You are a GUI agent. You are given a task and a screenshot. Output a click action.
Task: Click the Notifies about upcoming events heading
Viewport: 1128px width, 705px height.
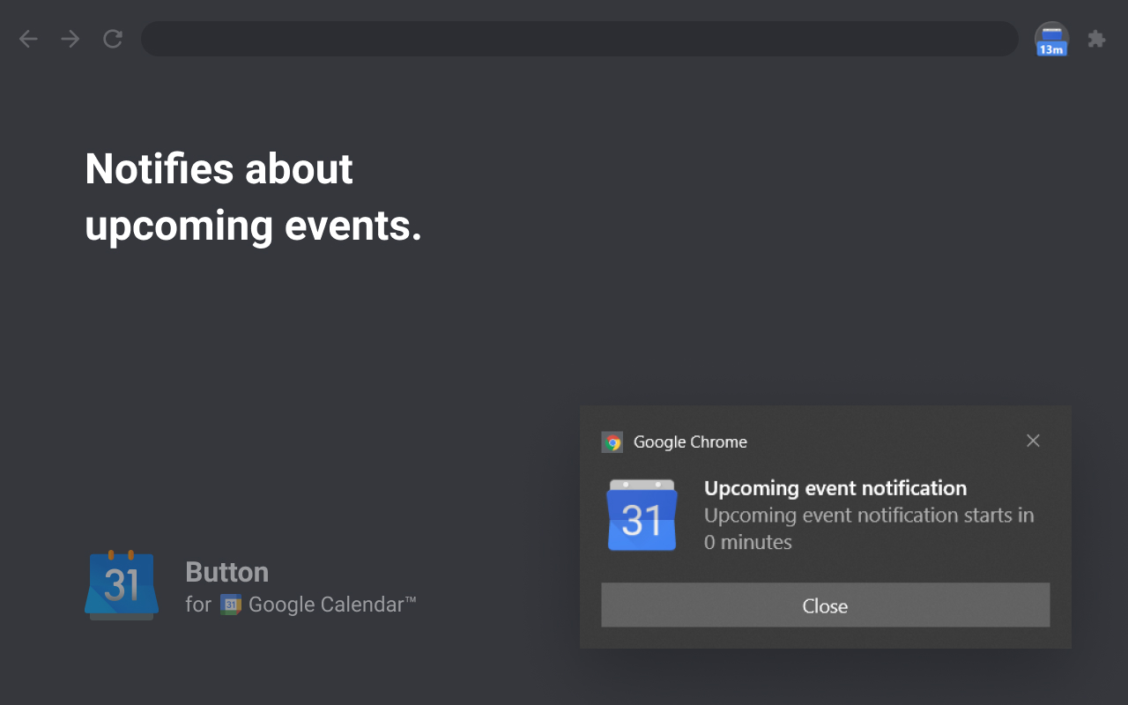click(x=253, y=197)
